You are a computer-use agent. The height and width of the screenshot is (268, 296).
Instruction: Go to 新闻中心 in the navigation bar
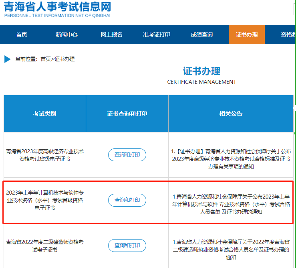click(66, 35)
